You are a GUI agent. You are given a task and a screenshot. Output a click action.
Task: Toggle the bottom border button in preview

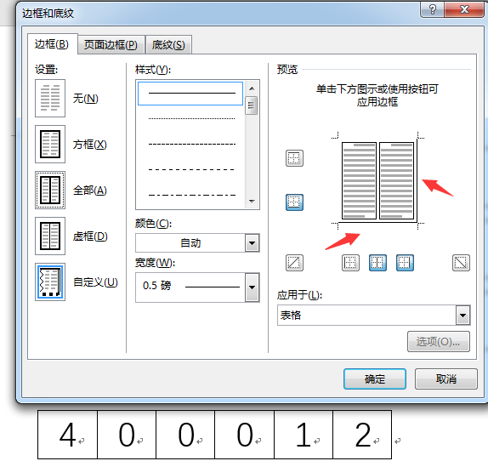tap(294, 202)
